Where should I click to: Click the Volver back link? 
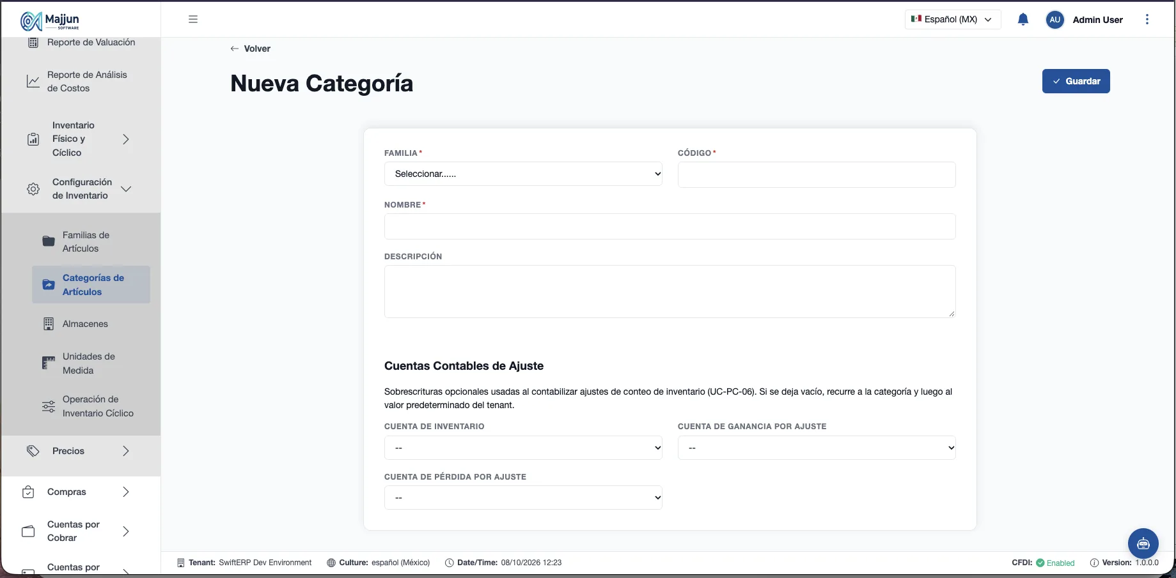pyautogui.click(x=251, y=49)
